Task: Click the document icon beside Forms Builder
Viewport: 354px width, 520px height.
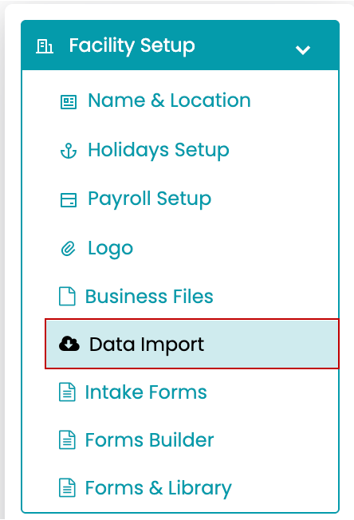Action: coord(67,439)
